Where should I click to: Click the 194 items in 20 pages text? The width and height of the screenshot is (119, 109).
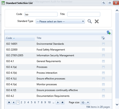pos(98,107)
